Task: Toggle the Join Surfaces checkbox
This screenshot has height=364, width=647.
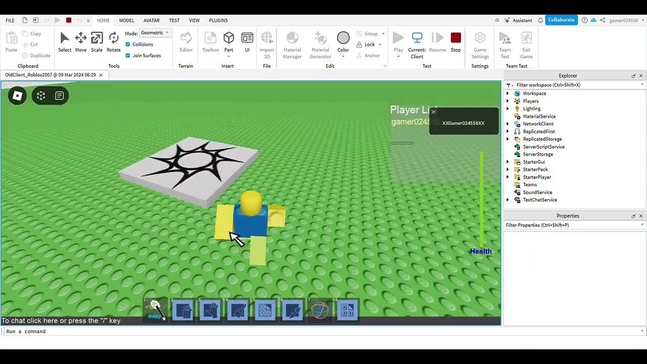Action: [128, 56]
